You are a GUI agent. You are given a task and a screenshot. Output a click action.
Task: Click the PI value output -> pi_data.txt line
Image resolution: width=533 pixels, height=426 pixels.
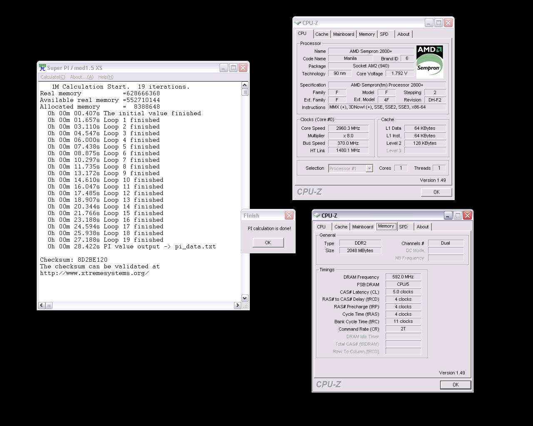point(132,246)
